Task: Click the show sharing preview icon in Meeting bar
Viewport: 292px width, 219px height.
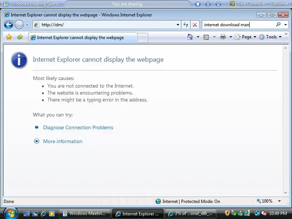Action: click(x=218, y=4)
